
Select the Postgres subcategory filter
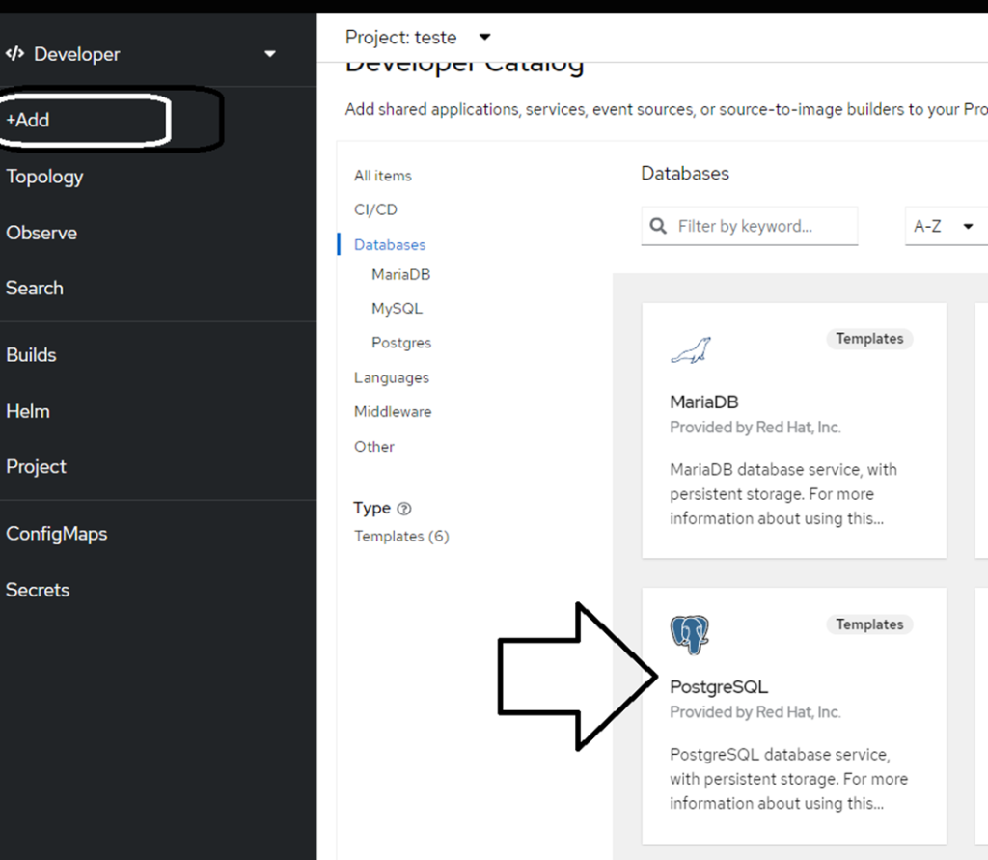click(401, 343)
